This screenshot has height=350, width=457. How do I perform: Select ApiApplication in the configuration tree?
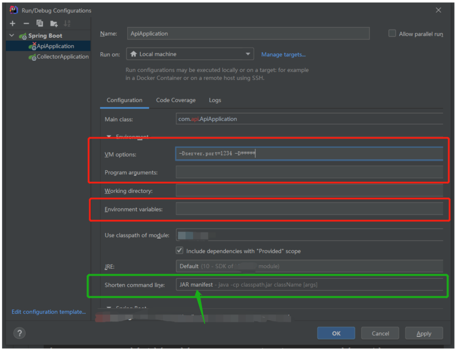(48, 46)
